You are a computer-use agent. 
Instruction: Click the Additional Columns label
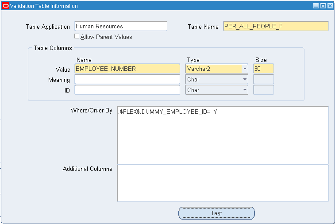click(x=87, y=169)
